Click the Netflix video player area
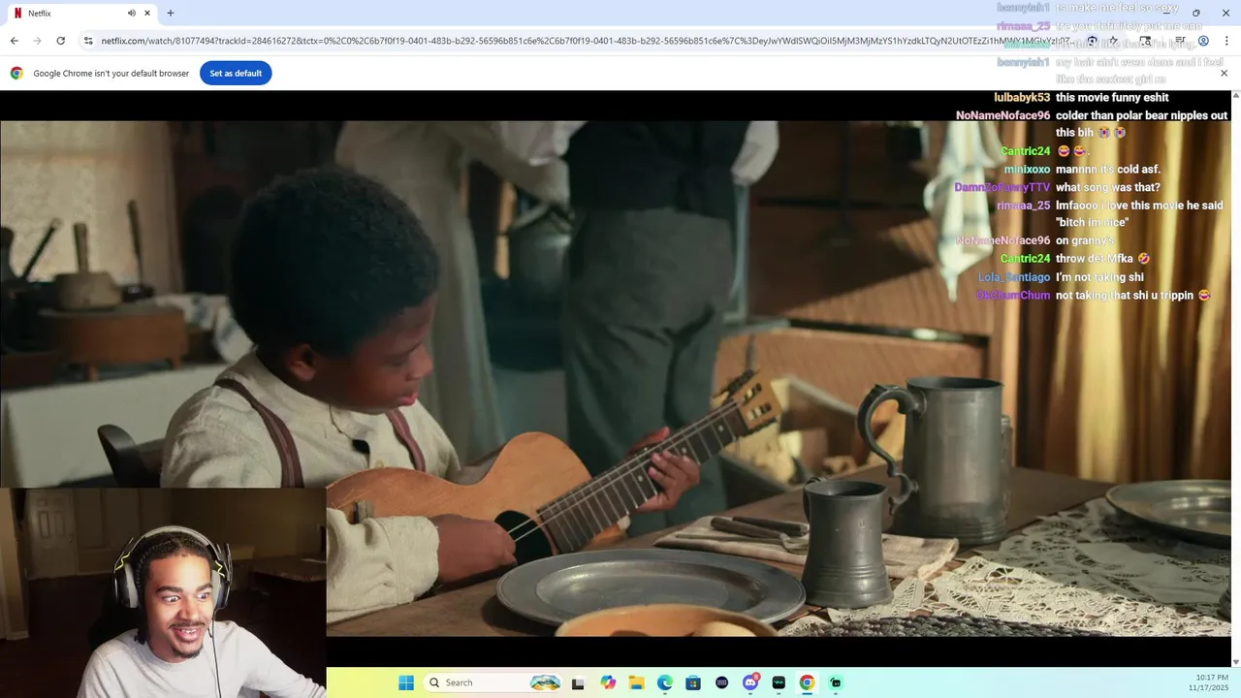This screenshot has width=1241, height=698. click(x=617, y=378)
